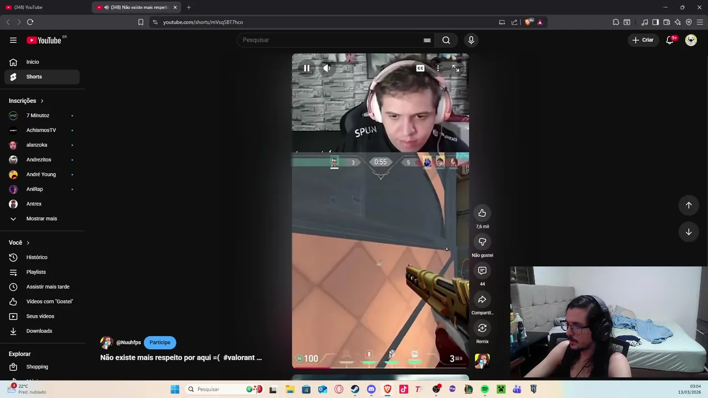708x398 pixels.
Task: Open the sound source thumbnail below Remix
Action: click(482, 361)
